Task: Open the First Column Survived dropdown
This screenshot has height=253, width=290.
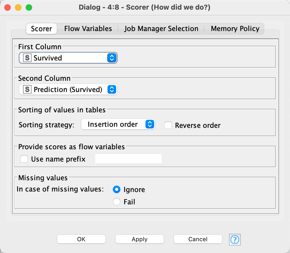Action: coord(68,58)
